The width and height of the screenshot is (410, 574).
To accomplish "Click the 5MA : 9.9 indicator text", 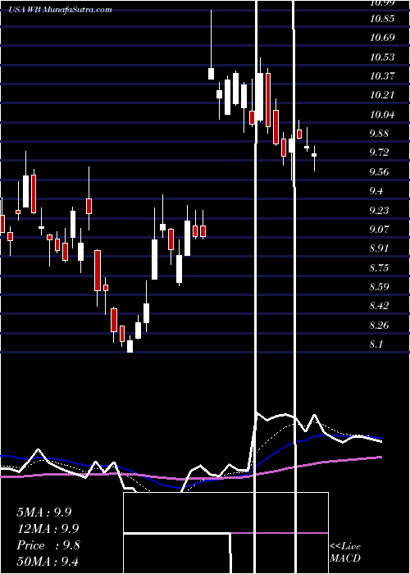I will tap(44, 512).
